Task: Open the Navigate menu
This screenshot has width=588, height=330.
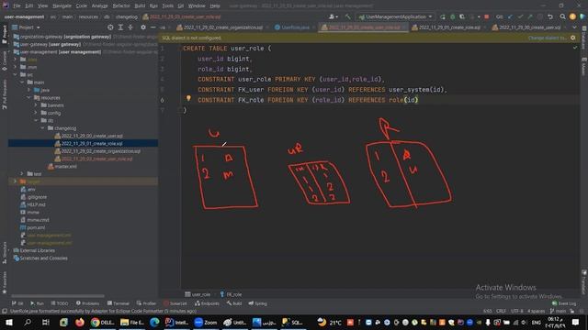Action: pyautogui.click(x=62, y=6)
